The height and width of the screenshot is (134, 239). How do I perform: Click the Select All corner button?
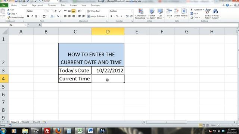4,32
